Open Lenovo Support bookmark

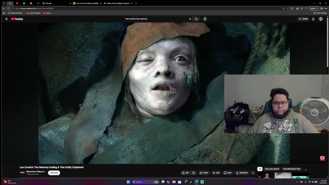tap(34, 13)
